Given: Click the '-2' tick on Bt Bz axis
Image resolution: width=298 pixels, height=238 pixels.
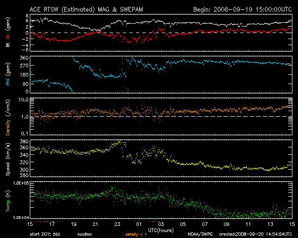Looking at the screenshot, I should 25,39.
